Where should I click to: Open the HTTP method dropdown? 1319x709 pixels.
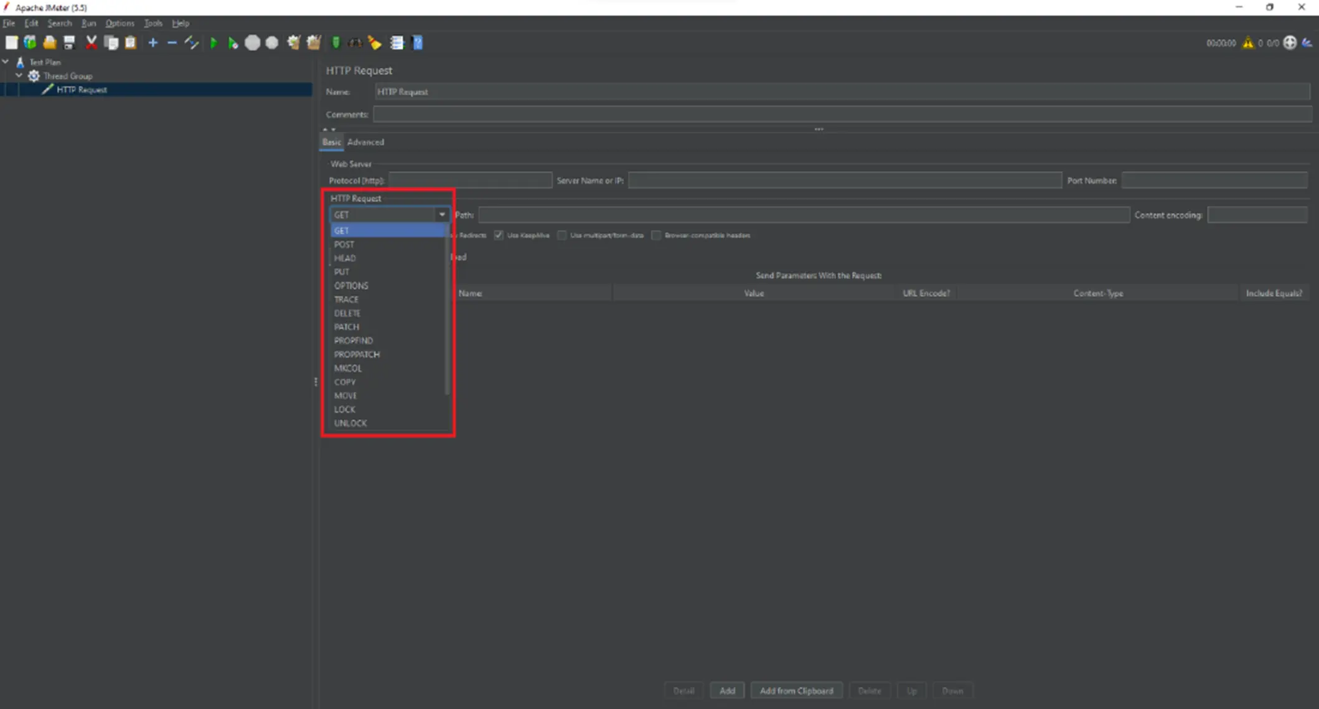click(441, 214)
